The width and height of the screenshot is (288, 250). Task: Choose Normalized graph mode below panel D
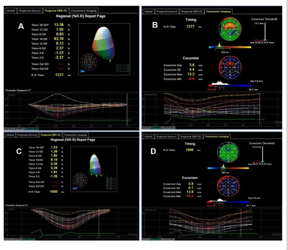pyautogui.click(x=168, y=239)
